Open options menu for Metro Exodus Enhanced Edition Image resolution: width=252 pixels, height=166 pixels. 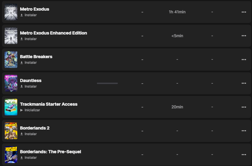pyautogui.click(x=243, y=36)
